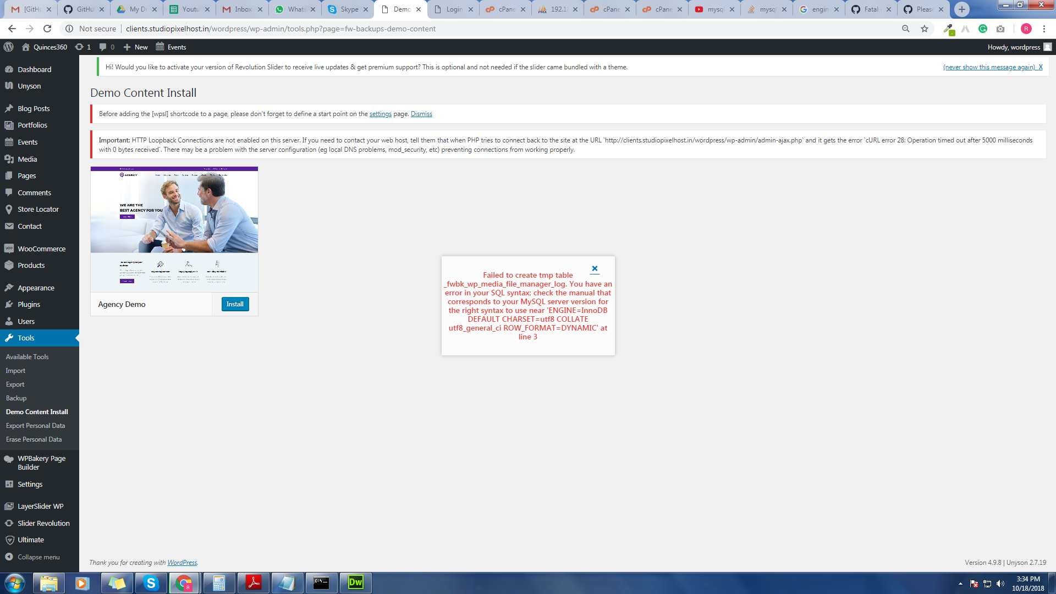This screenshot has width=1056, height=594.
Task: Launch Dreamweaver from the taskbar
Action: 355,582
